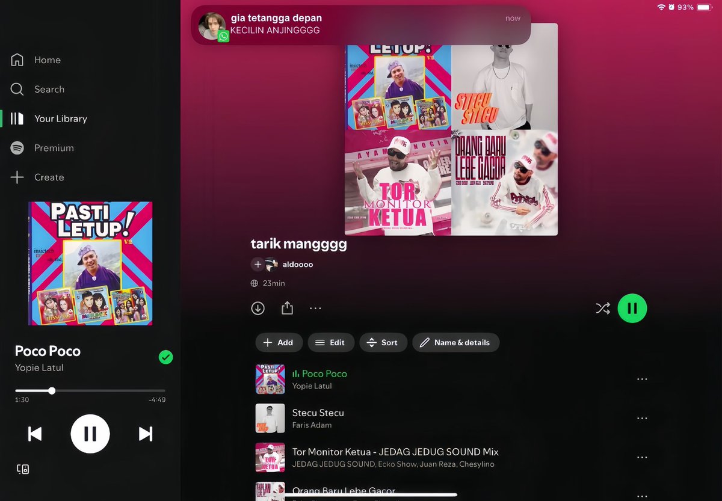Click the globe public-playlist icon
Viewport: 722px width, 501px height.
pos(255,283)
